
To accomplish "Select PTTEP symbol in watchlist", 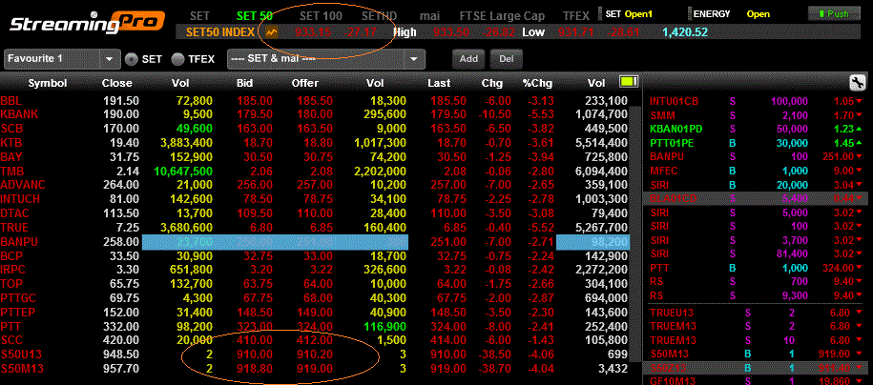I will (18, 313).
